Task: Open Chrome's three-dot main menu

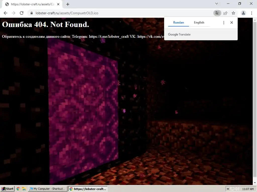Action: click(251, 13)
